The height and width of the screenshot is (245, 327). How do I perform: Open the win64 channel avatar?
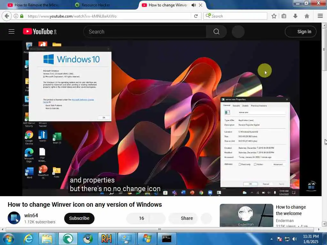(14, 218)
